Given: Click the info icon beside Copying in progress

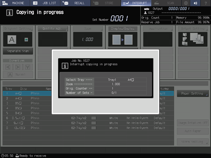Looking at the screenshot, I should coord(9,13).
